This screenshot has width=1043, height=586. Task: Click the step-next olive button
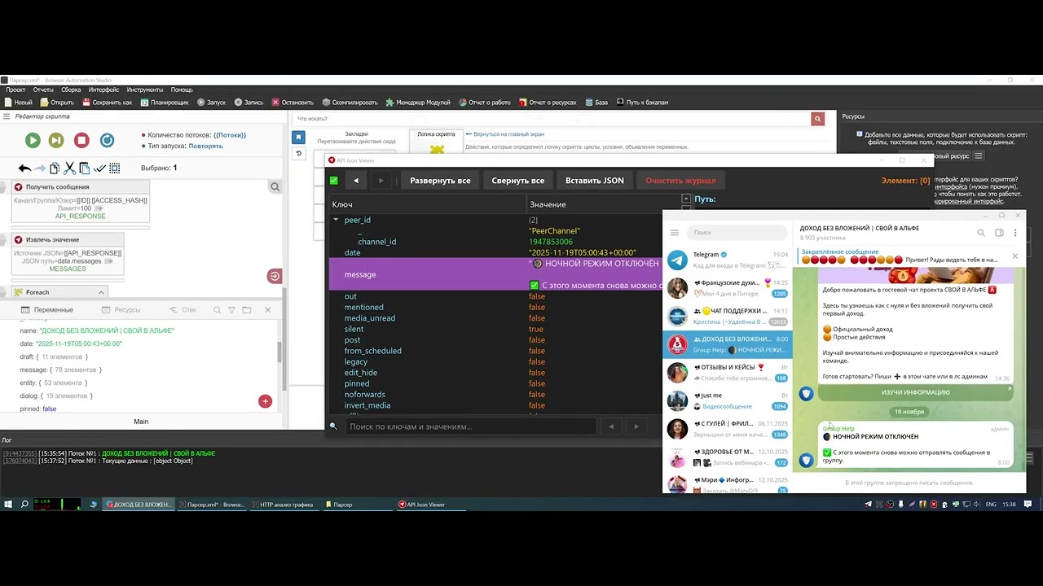[56, 140]
